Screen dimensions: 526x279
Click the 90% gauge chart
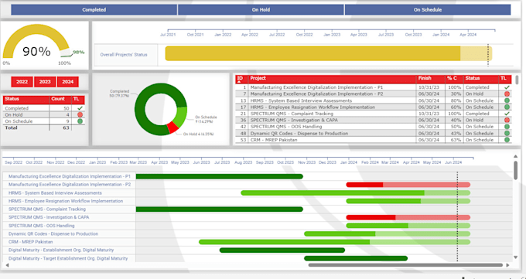point(36,43)
